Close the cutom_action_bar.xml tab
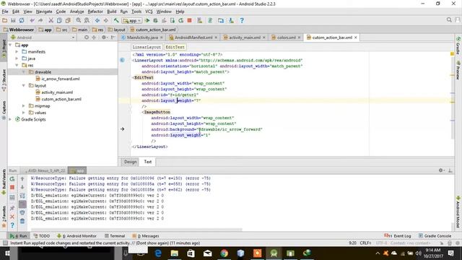Viewport: 462px width, 260px height. 356,38
